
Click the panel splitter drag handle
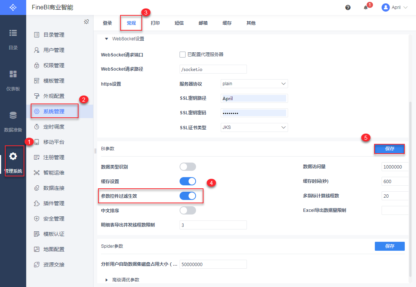click(x=95, y=151)
